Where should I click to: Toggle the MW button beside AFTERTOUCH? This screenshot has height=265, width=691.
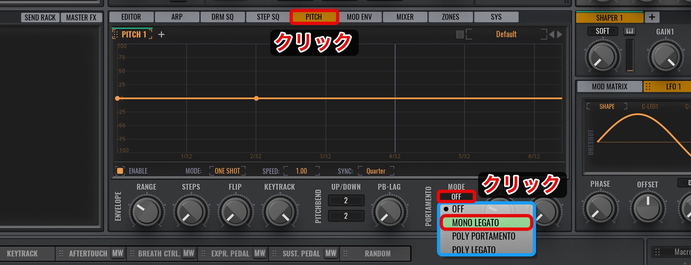tap(117, 253)
